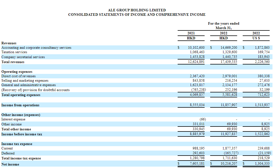
Task: Select total operating expenses 4,069,857
Action: [x=197, y=95]
